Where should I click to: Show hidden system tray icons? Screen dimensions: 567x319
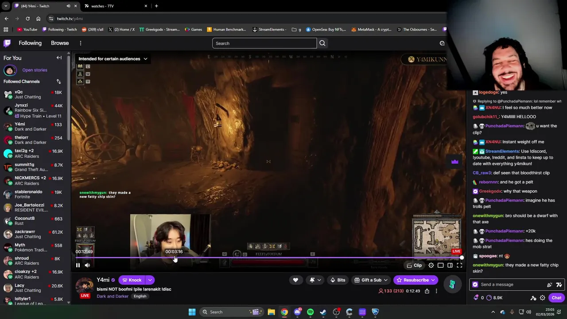pyautogui.click(x=493, y=312)
